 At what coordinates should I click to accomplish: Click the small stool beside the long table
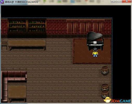[4, 45]
